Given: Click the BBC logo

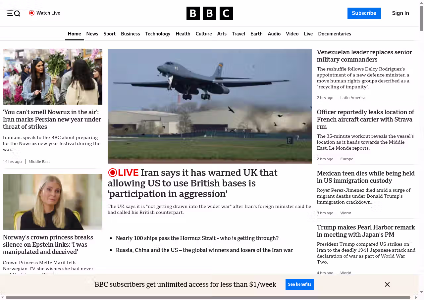Looking at the screenshot, I should 209,13.
